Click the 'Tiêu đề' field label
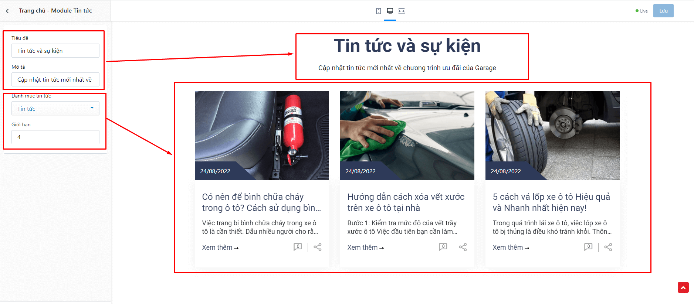The width and height of the screenshot is (694, 304). pyautogui.click(x=20, y=38)
